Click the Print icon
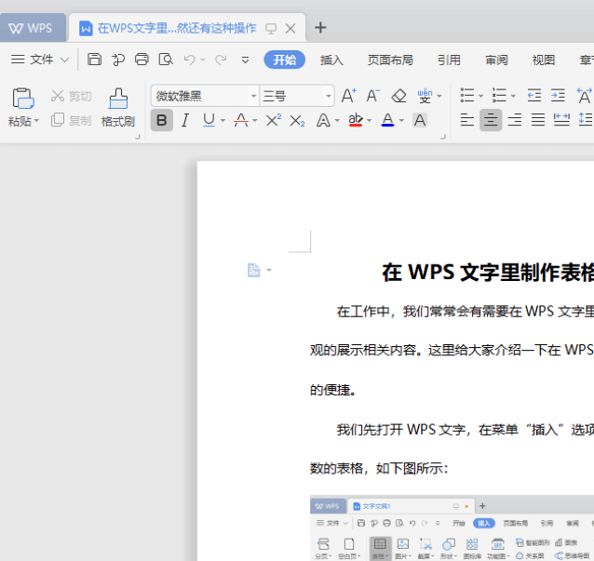The height and width of the screenshot is (561, 594). (x=142, y=60)
